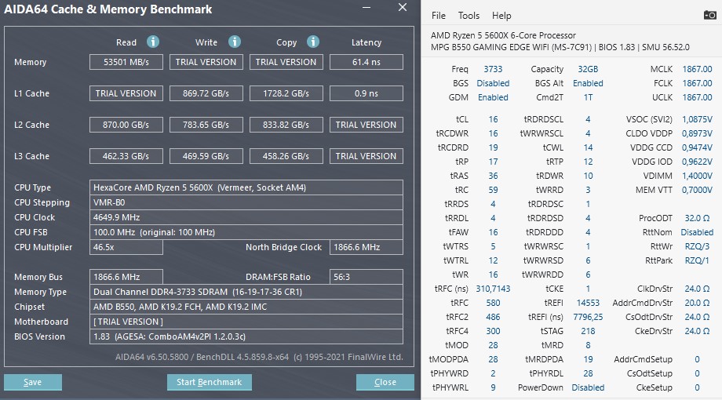This screenshot has height=400, width=722.
Task: Select the Memory Read value 53501 MB/s
Action: point(126,62)
